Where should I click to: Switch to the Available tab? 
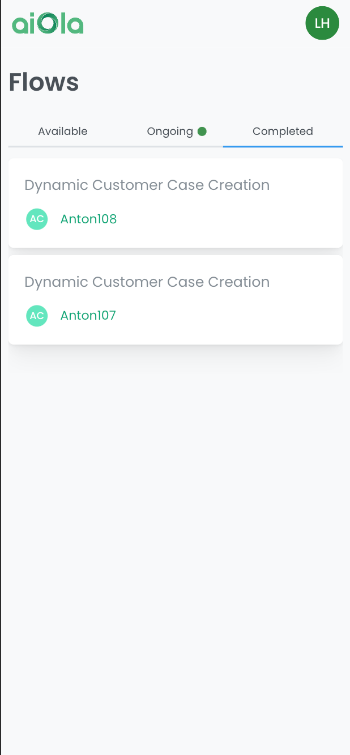pos(63,132)
